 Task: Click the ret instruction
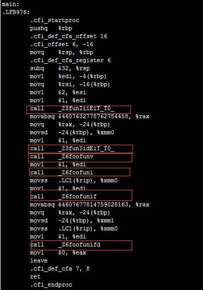[35, 276]
